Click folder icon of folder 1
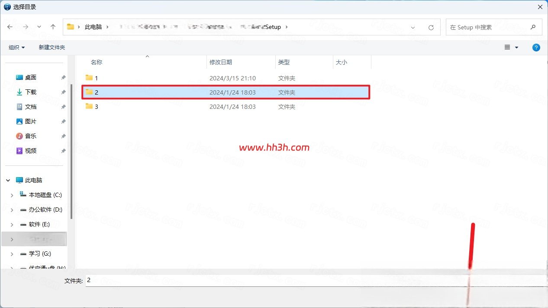This screenshot has width=548, height=308. tap(89, 78)
